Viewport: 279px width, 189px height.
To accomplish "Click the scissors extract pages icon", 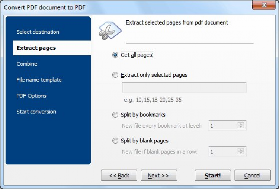I will coord(110,31).
